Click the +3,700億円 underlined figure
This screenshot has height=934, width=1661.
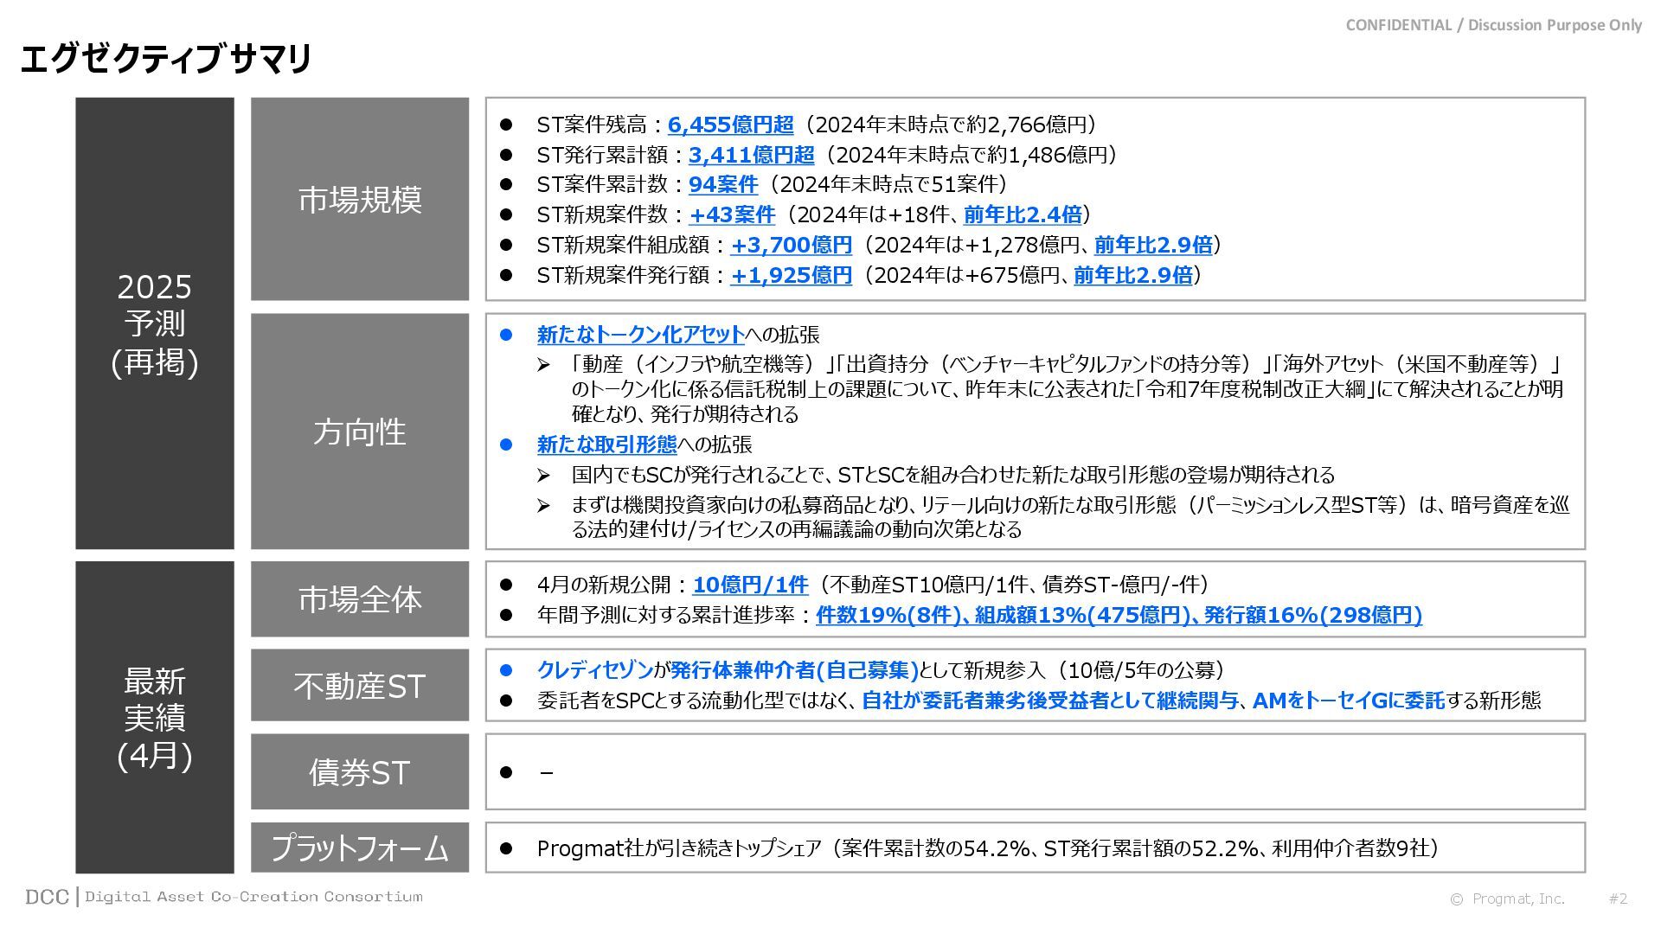click(791, 245)
